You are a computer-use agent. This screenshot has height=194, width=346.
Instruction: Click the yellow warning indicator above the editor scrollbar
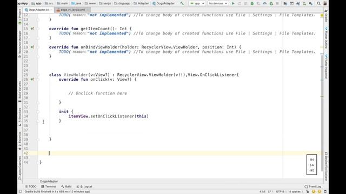coord(322,15)
